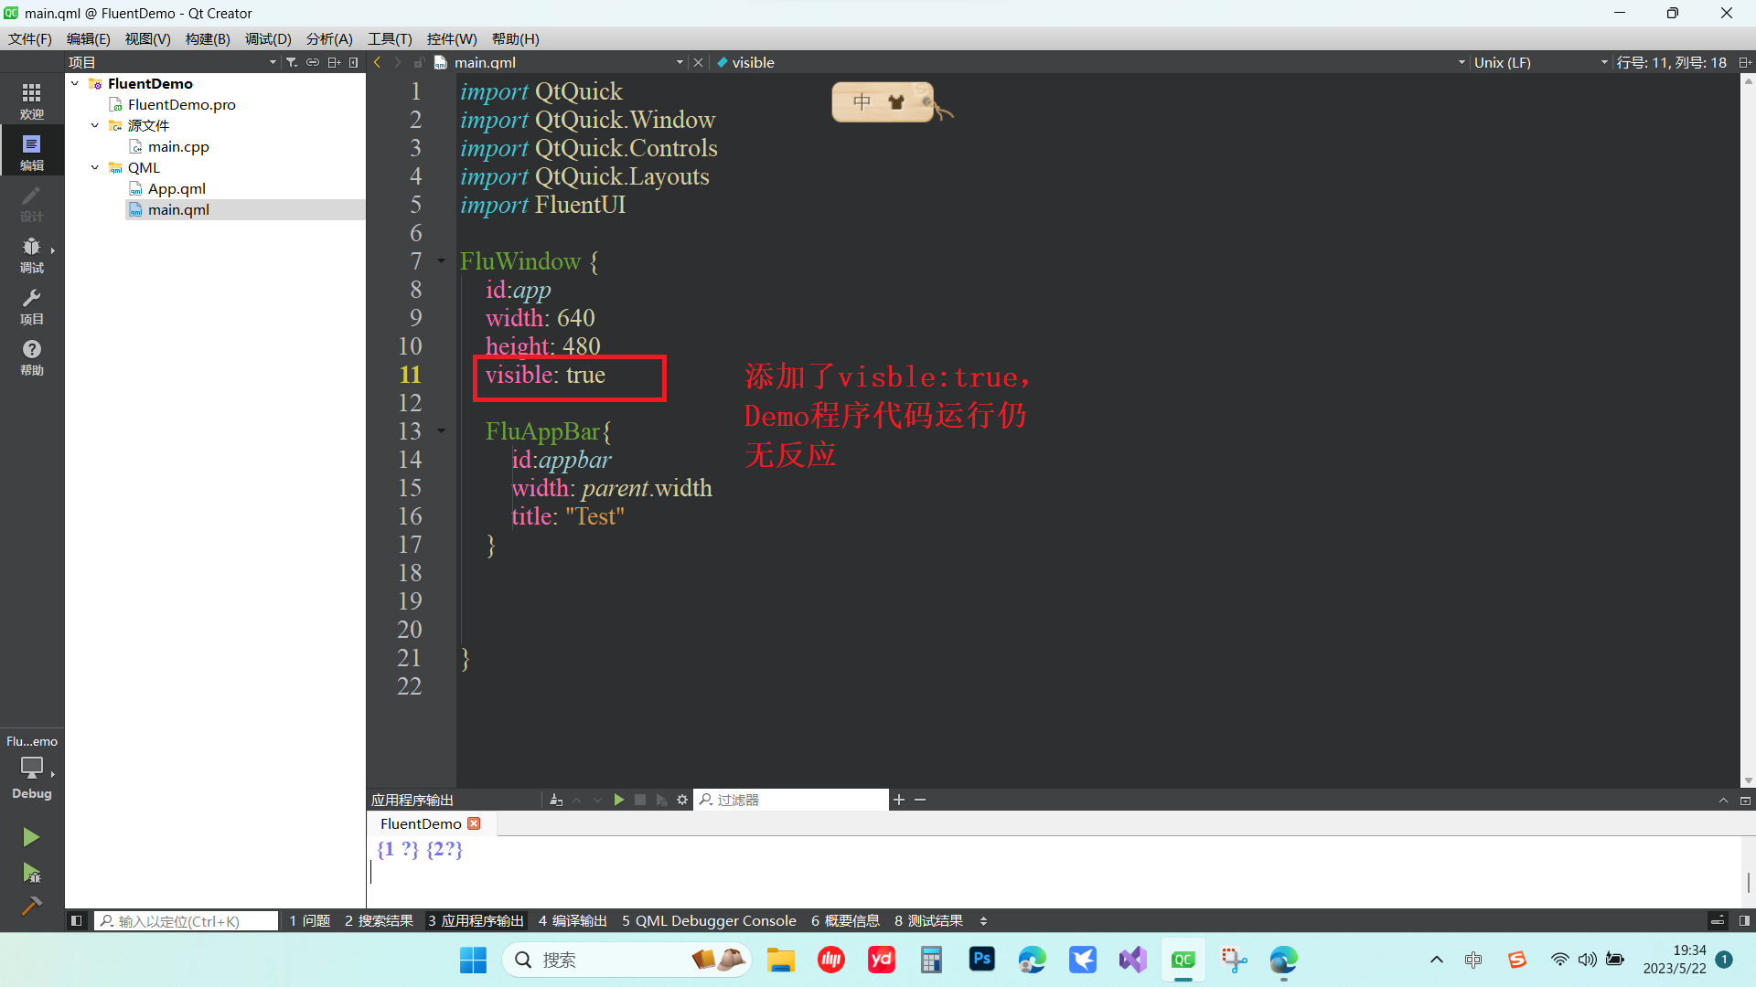This screenshot has width=1756, height=987.
Task: Switch to the 调试 (Debug) mode
Action: [x=31, y=254]
